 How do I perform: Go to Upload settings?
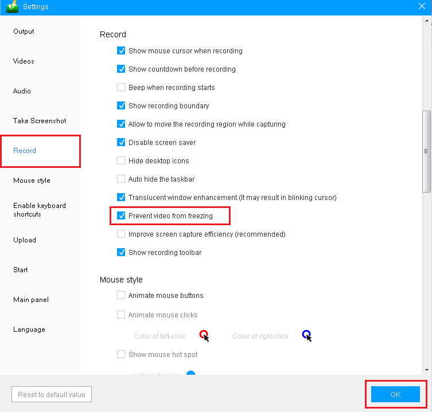click(x=25, y=240)
